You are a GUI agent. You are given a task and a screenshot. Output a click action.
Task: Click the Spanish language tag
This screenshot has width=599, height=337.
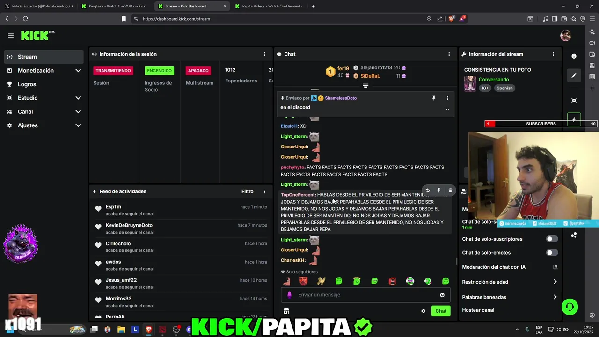504,88
